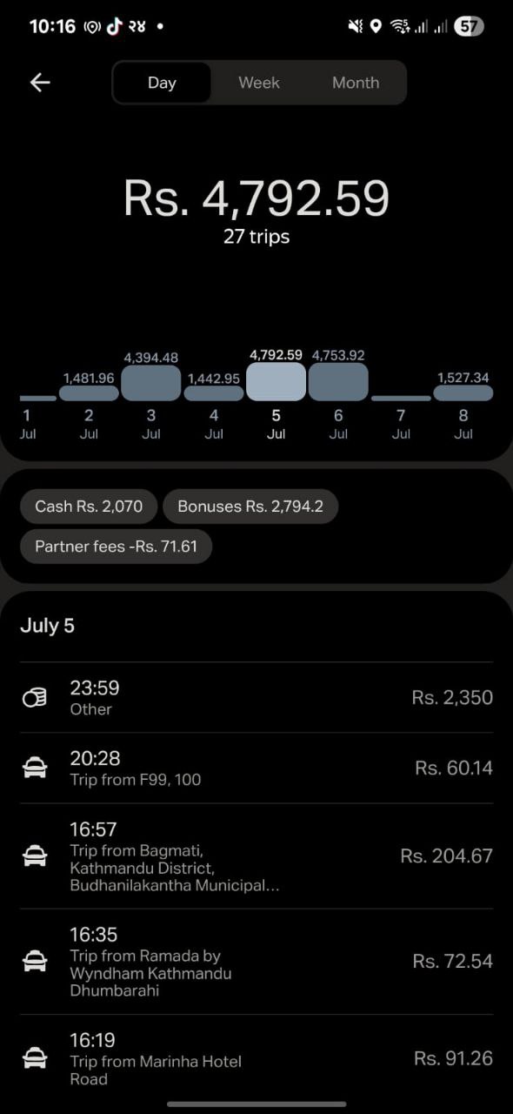
Task: Tap the Bonuses Rs. 2,794.2 chip
Action: point(250,507)
